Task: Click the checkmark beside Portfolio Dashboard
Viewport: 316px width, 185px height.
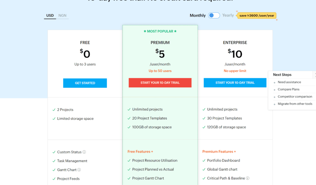Action: (204, 161)
